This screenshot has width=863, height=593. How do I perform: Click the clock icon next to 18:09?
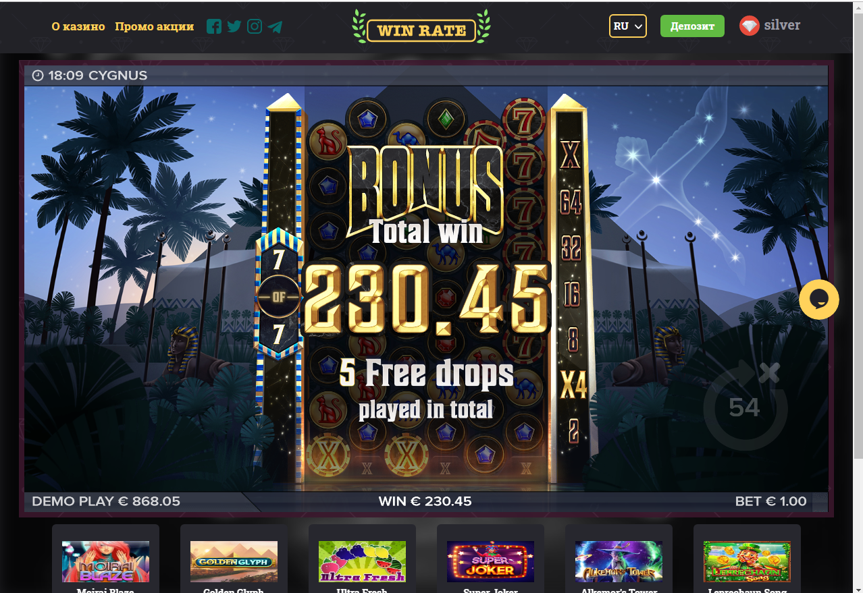point(38,76)
